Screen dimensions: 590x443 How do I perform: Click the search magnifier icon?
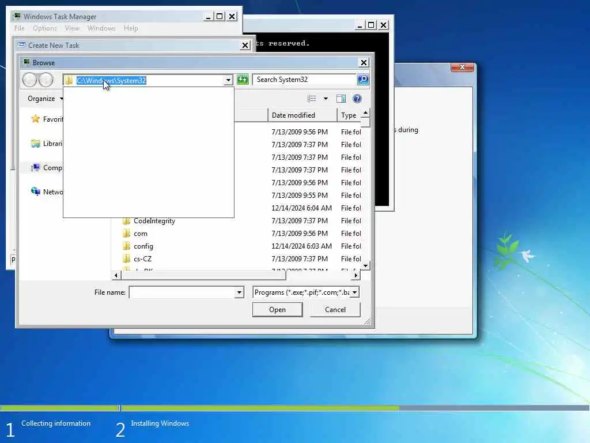[x=363, y=80]
